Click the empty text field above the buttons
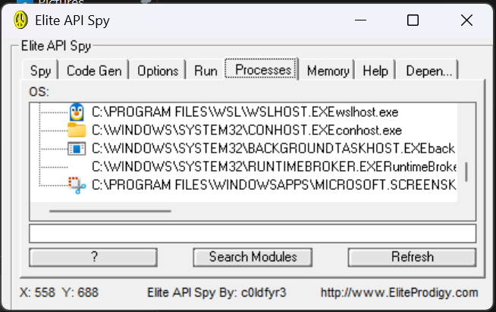 253,234
